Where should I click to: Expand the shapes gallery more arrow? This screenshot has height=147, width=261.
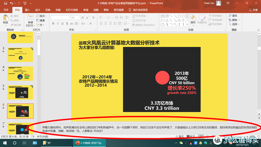pos(187,25)
